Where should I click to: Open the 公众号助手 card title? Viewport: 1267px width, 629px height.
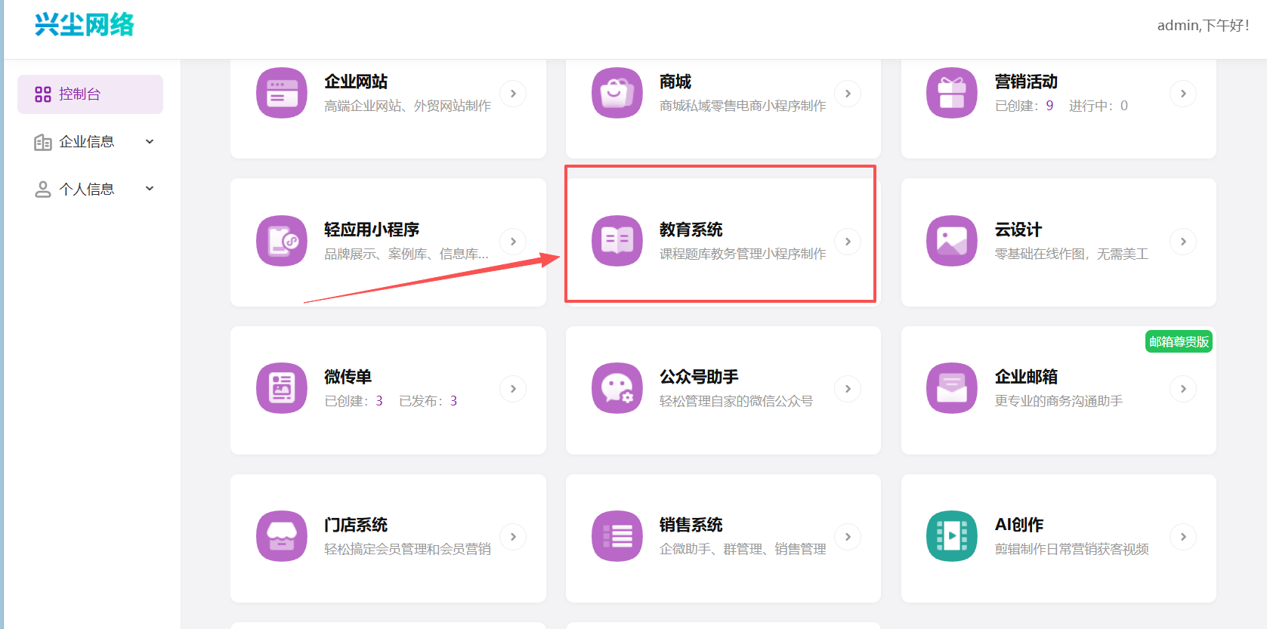tap(699, 377)
